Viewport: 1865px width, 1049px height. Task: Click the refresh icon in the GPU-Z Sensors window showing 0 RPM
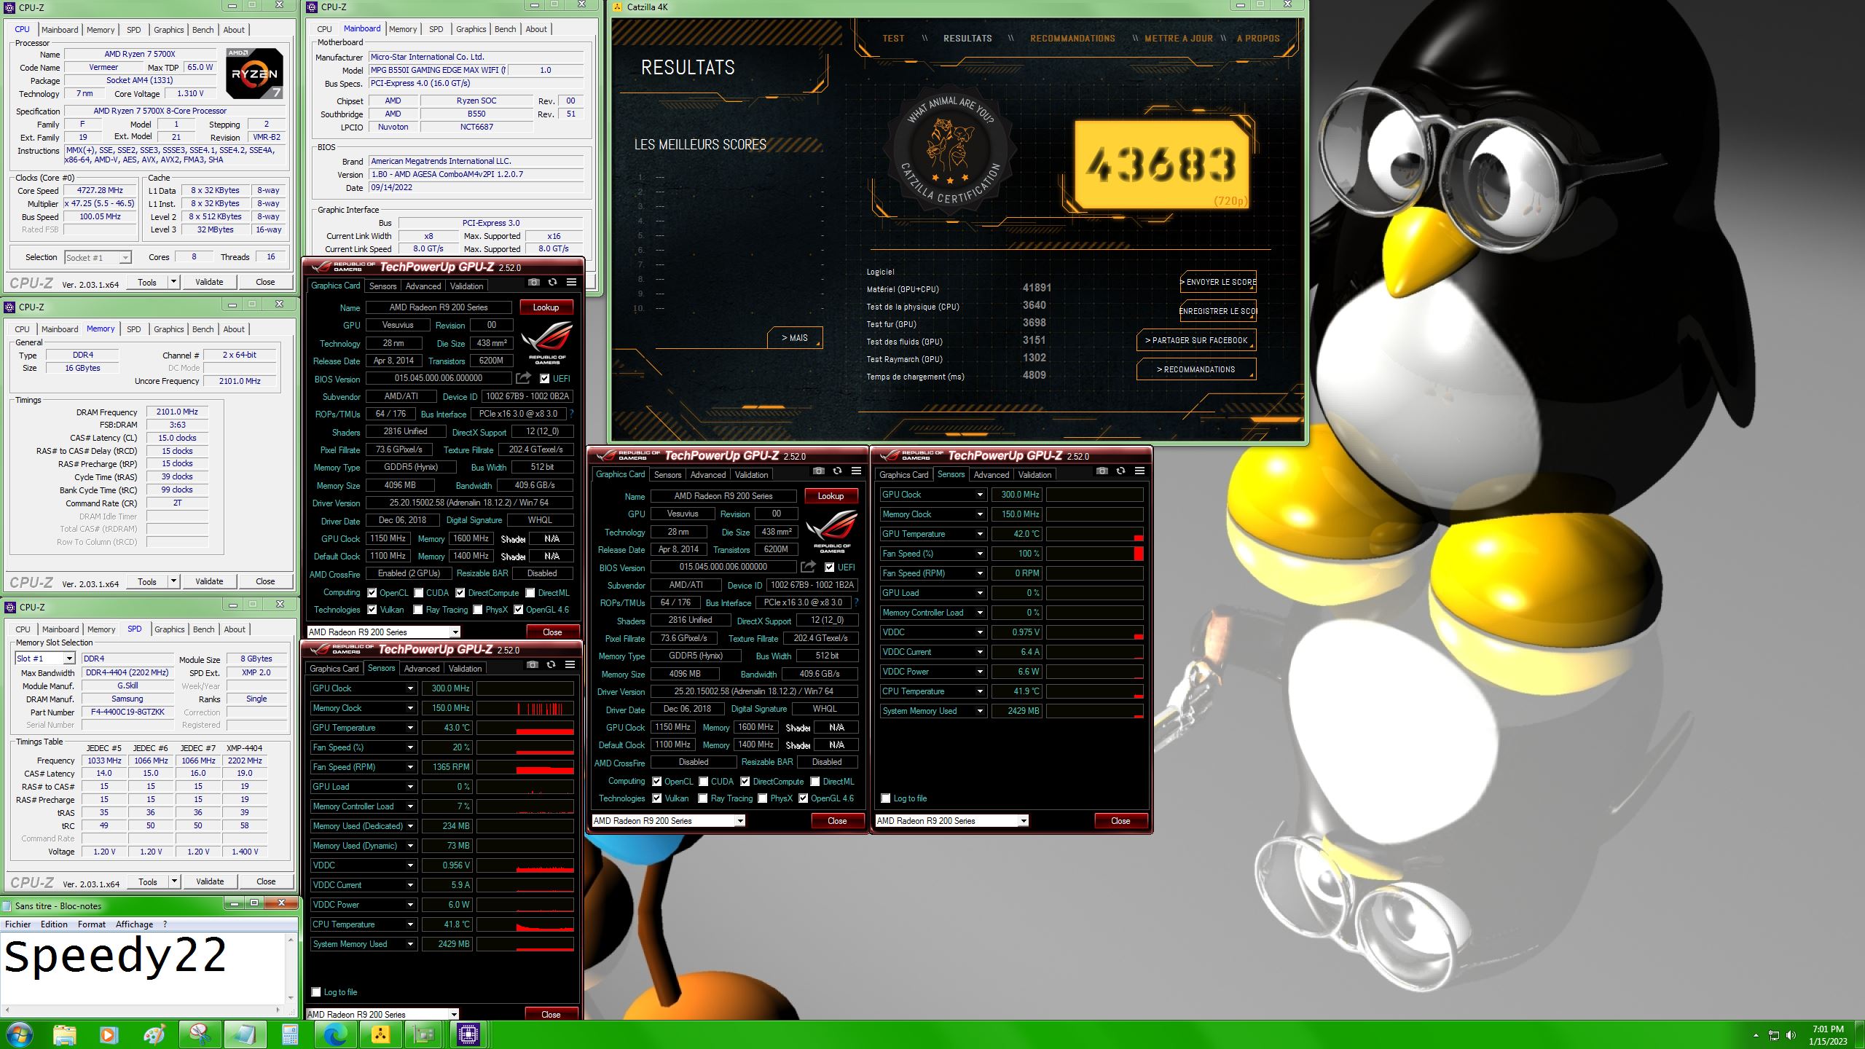pyautogui.click(x=1120, y=471)
